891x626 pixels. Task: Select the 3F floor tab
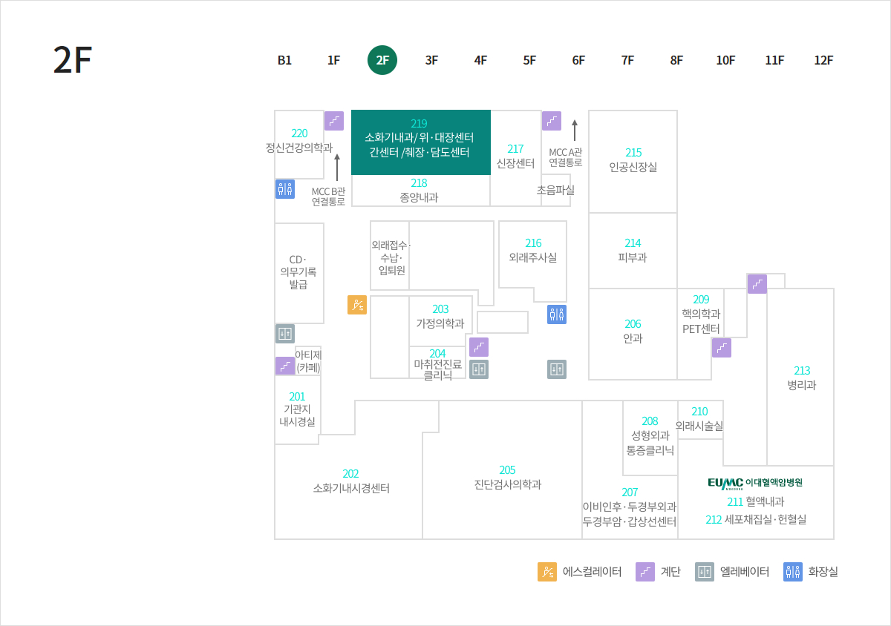tap(431, 61)
